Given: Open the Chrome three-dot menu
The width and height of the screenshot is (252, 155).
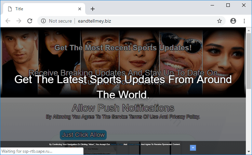Looking at the screenshot, I should 244,21.
